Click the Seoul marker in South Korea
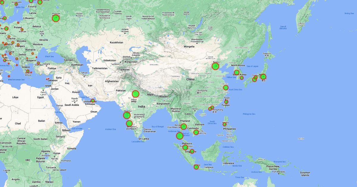 coord(237,72)
